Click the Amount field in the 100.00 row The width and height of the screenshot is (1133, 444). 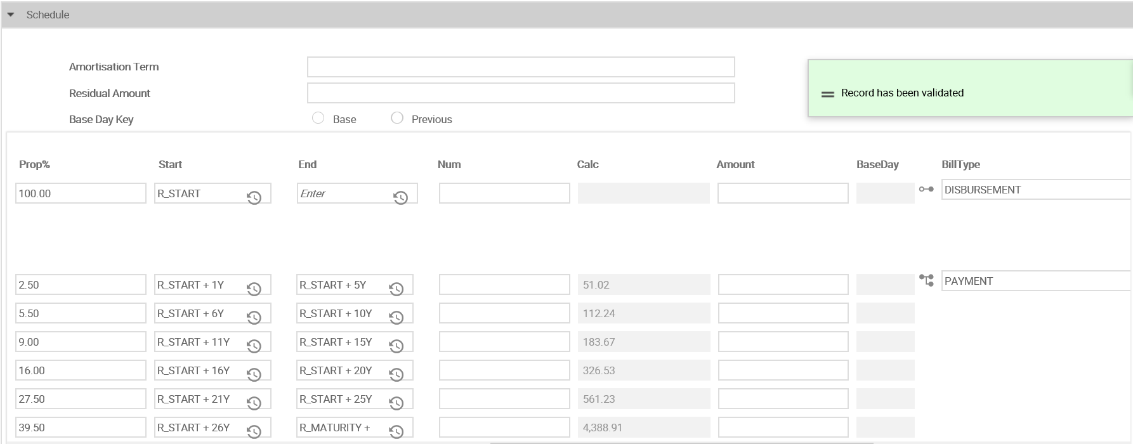coord(782,193)
